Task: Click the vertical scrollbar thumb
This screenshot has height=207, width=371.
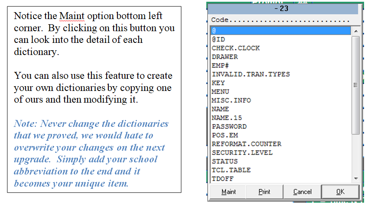Action: point(356,85)
